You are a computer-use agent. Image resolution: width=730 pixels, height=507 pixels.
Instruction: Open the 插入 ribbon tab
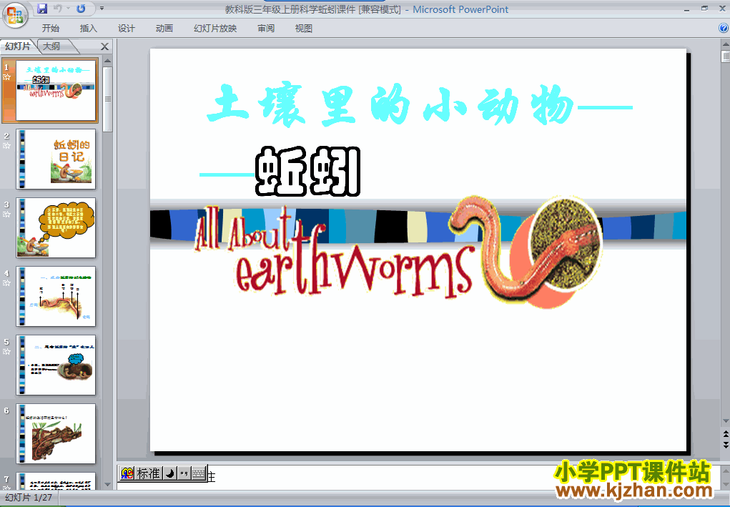tap(89, 29)
